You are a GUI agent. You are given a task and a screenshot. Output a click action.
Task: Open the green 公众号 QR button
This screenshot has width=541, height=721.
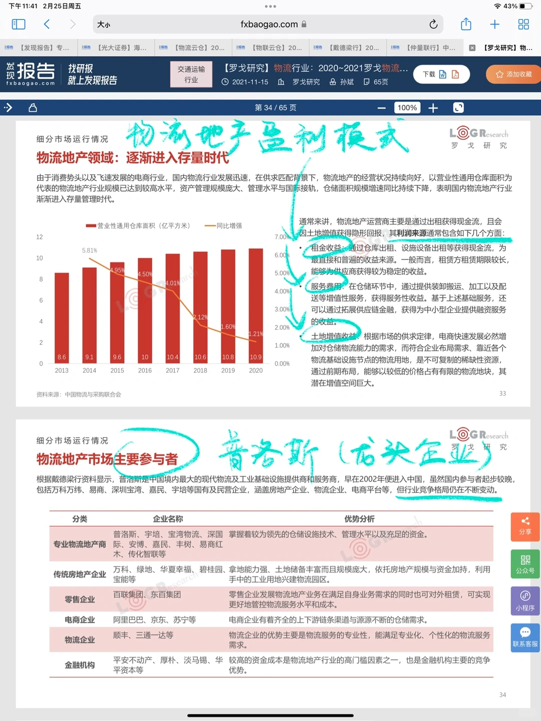tap(525, 564)
